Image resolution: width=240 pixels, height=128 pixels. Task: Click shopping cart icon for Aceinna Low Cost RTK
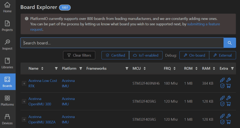(x=228, y=86)
